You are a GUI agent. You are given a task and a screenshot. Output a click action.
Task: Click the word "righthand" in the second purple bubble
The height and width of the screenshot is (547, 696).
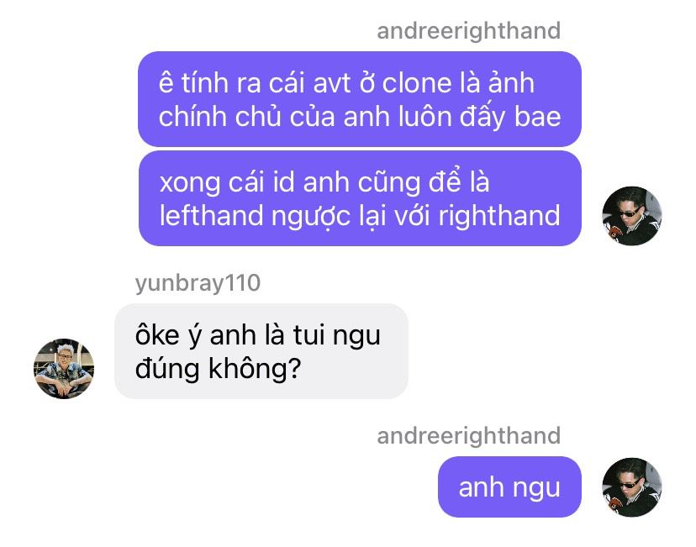point(499,216)
